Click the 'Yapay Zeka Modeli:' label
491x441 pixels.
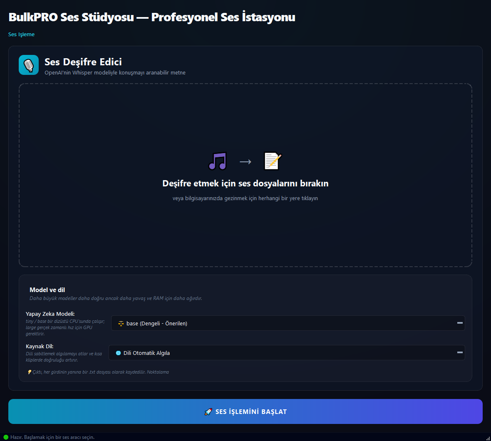50,314
